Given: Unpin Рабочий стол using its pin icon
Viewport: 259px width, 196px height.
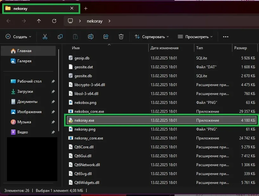Looking at the screenshot, I should point(53,81).
